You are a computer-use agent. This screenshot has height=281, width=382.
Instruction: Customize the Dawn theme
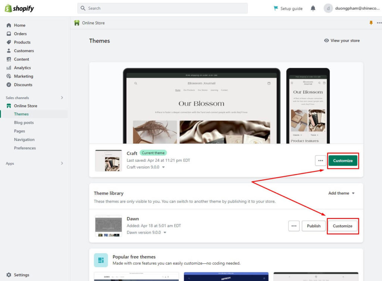pyautogui.click(x=342, y=226)
